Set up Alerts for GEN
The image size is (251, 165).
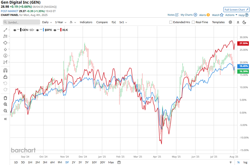pos(205,15)
